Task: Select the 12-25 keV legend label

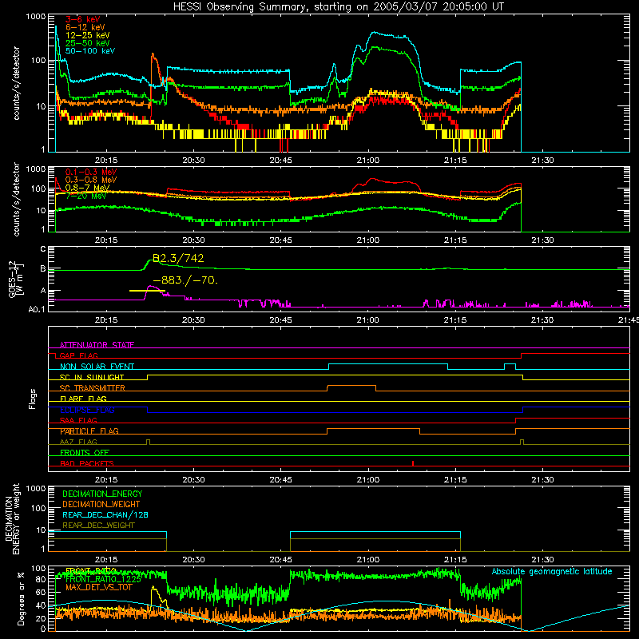Action: pyautogui.click(x=88, y=35)
